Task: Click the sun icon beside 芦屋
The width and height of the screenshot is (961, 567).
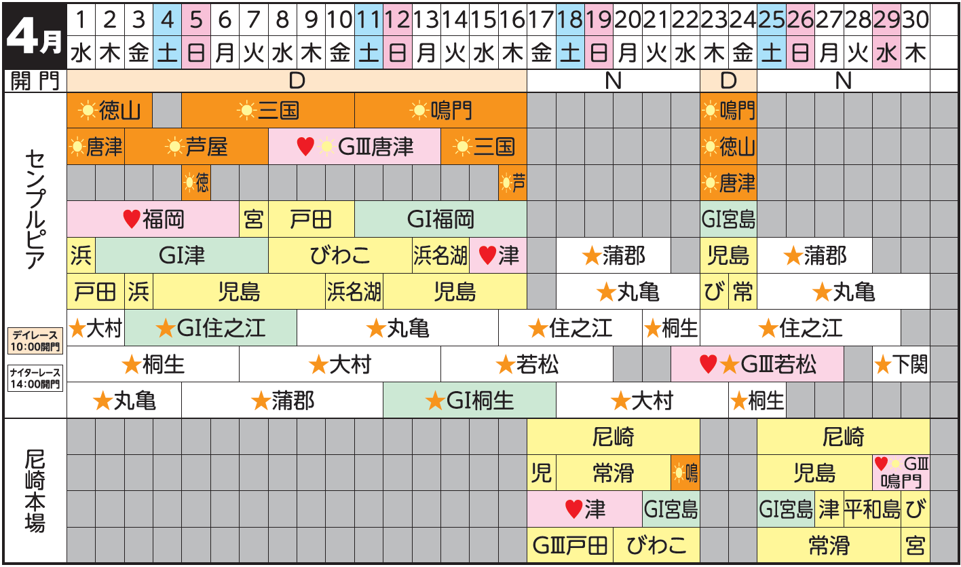Action: coord(174,147)
